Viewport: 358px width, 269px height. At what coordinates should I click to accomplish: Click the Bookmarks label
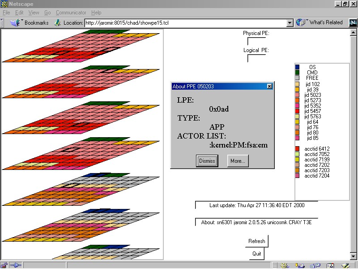click(37, 23)
